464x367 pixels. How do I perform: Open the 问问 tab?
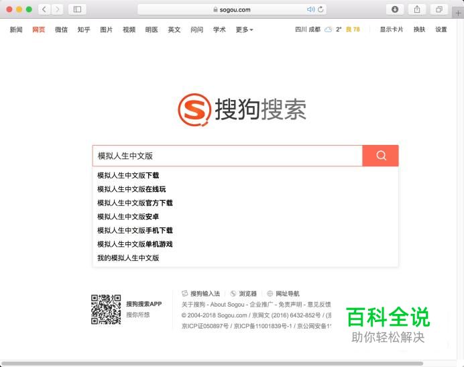(196, 30)
